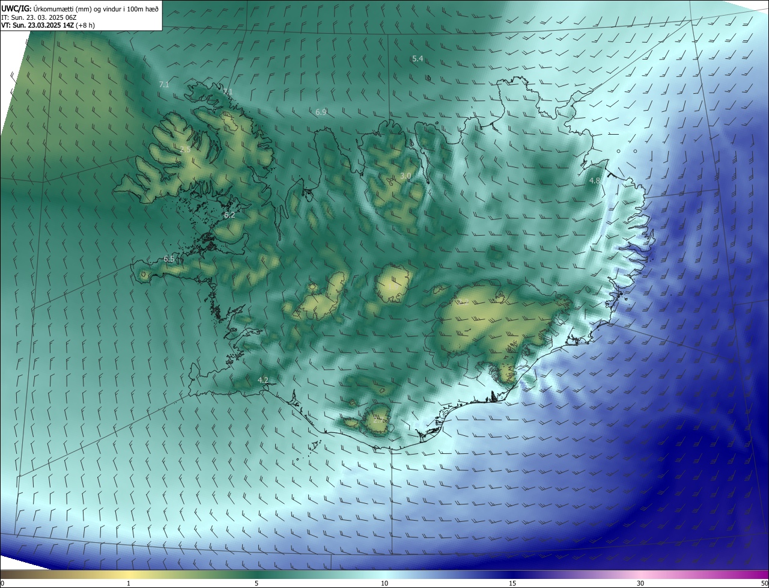Click the 0 tick on the colour scale

click(x=2, y=583)
